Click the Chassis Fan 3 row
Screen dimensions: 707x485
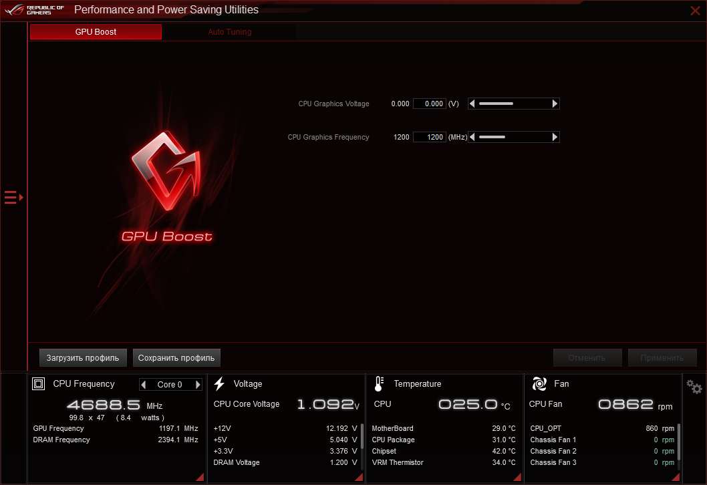click(602, 462)
